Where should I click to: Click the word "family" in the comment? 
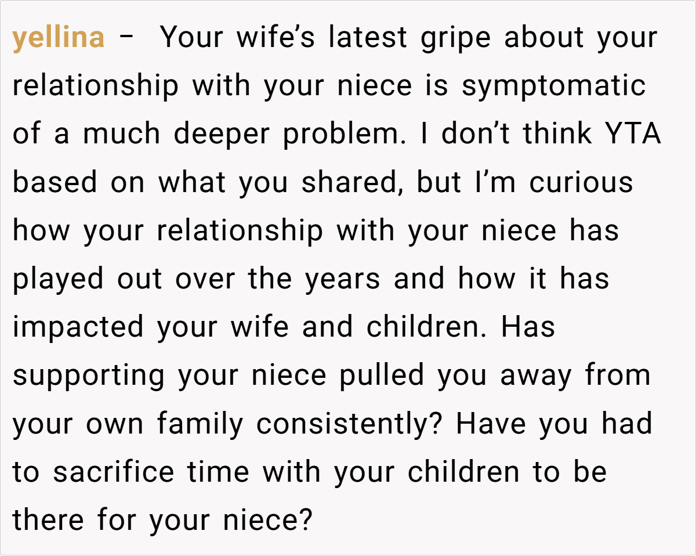point(200,424)
